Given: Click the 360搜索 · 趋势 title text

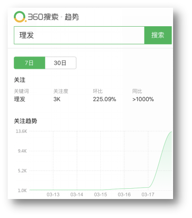Looking at the screenshot, I should coord(53,17).
